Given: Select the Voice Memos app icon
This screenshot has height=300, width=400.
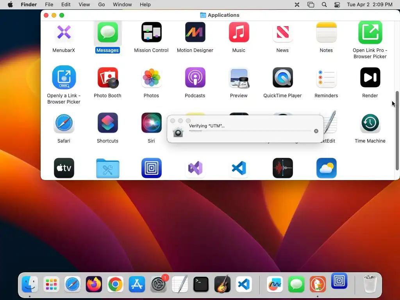Looking at the screenshot, I should (x=283, y=168).
